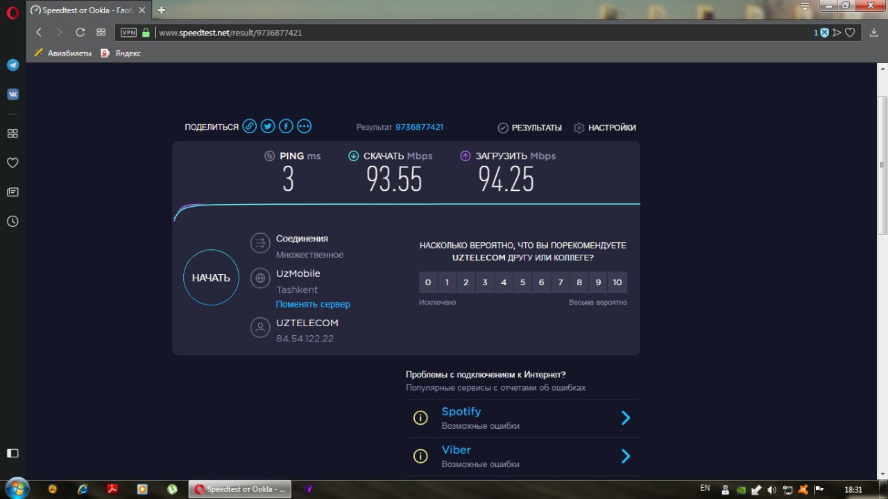This screenshot has height=499, width=888.
Task: Open Яндекс bookmark
Action: (x=121, y=53)
